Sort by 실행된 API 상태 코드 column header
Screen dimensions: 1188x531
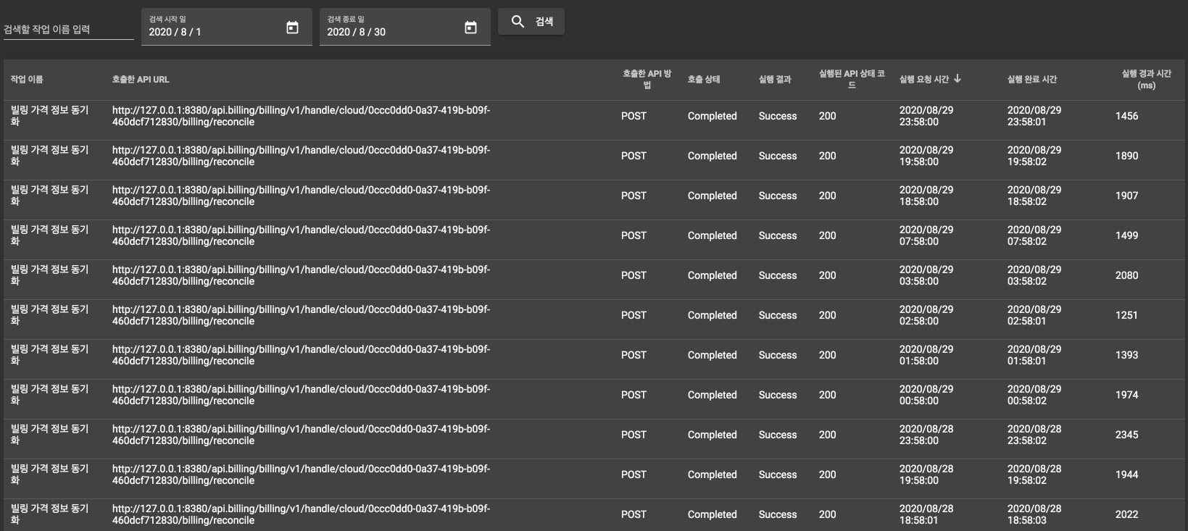point(852,80)
